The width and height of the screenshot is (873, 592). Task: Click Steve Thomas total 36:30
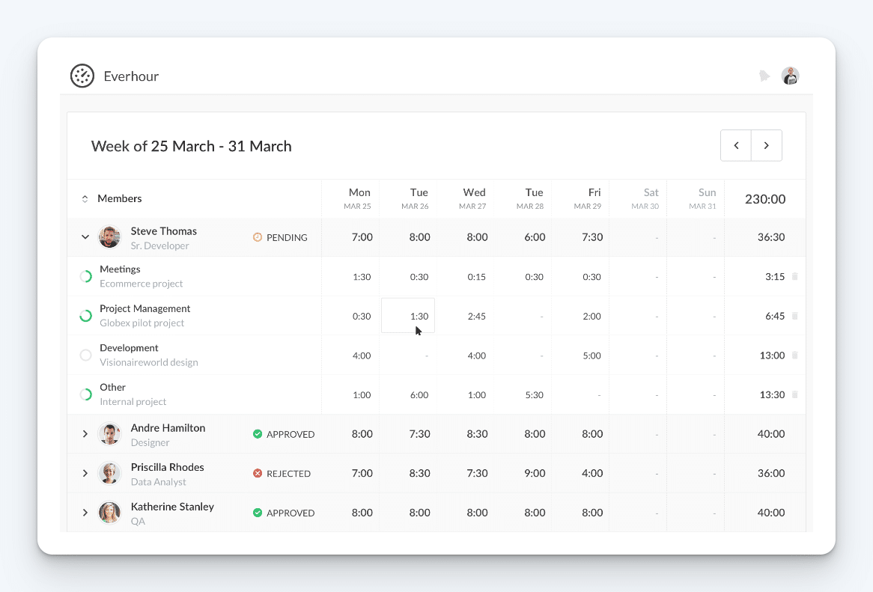pos(771,237)
